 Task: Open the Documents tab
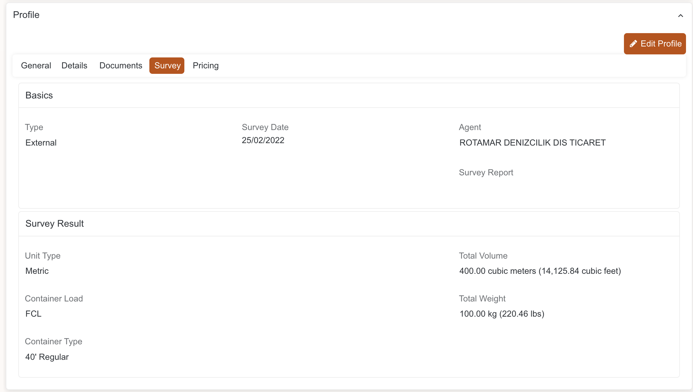pyautogui.click(x=121, y=66)
